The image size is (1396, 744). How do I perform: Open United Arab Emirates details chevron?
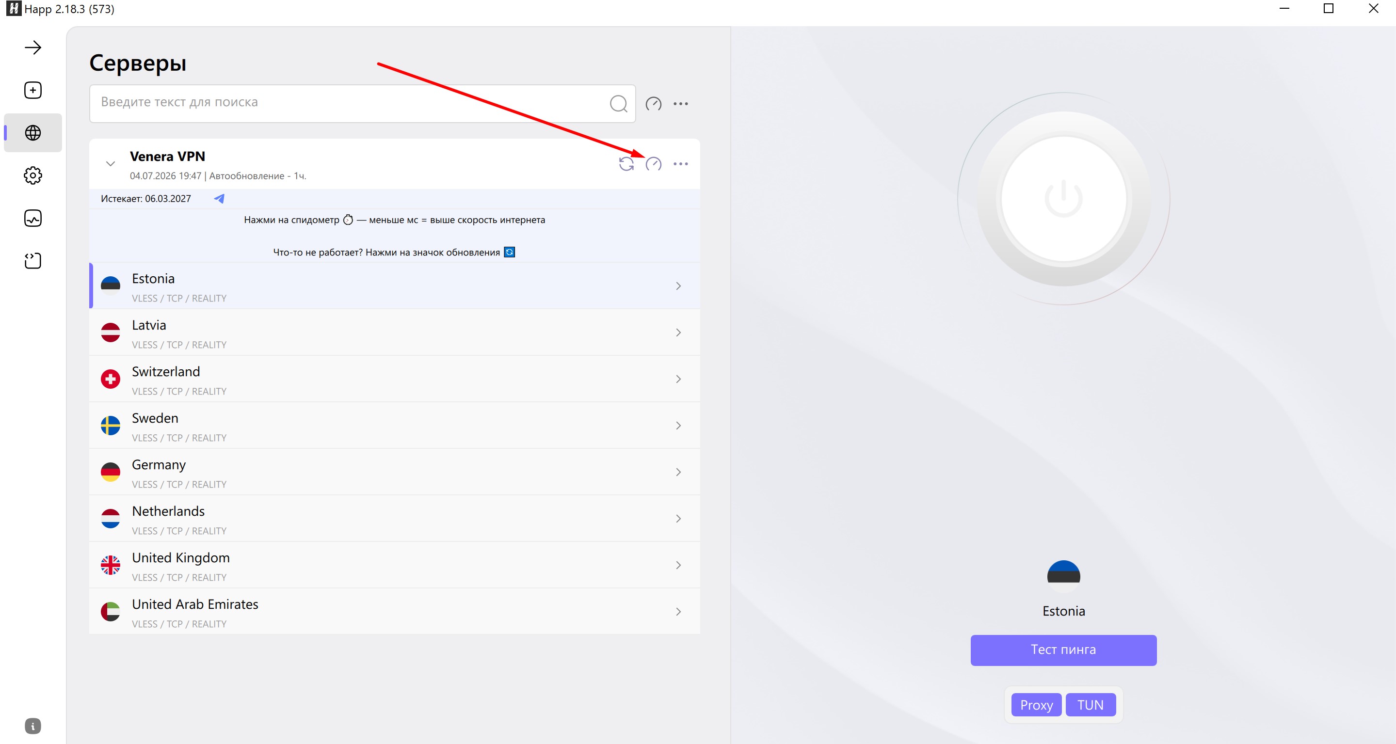(678, 612)
